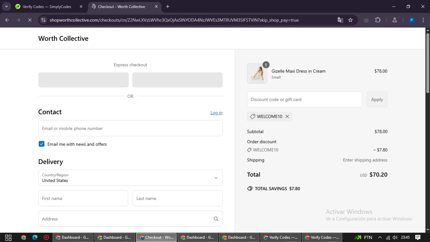Open the Log in link
This screenshot has height=242, width=430.
216,113
